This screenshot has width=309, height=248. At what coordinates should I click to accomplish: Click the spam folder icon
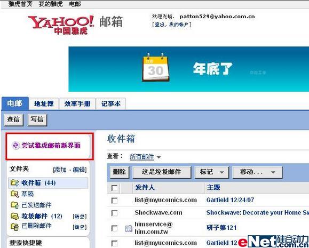14,217
